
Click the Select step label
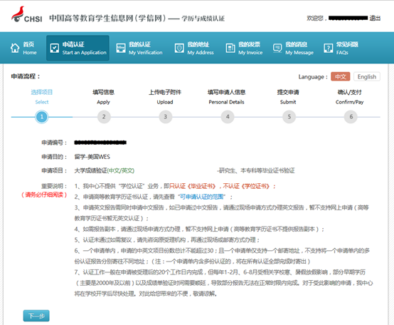pyautogui.click(x=42, y=102)
